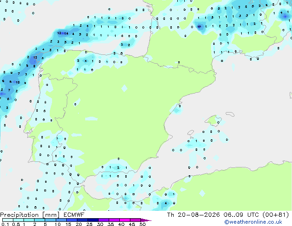Click the weekday abbreviation 'Th'
This screenshot has height=226, width=292.
click(170, 215)
